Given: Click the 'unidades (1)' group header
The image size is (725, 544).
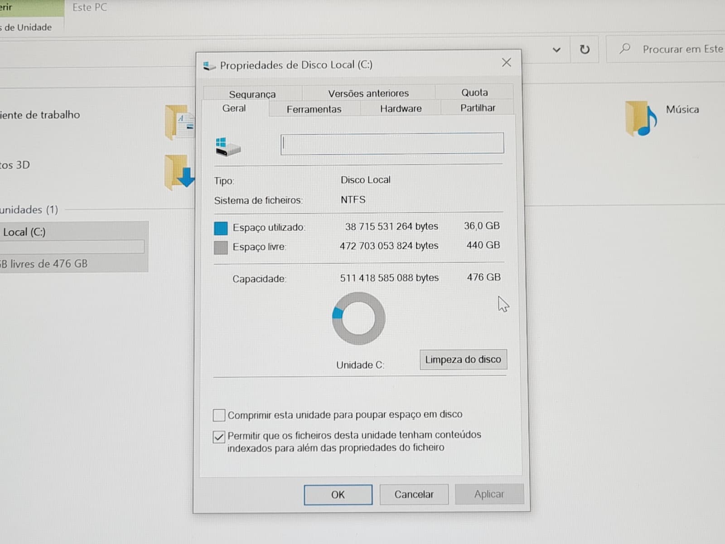Looking at the screenshot, I should point(29,209).
